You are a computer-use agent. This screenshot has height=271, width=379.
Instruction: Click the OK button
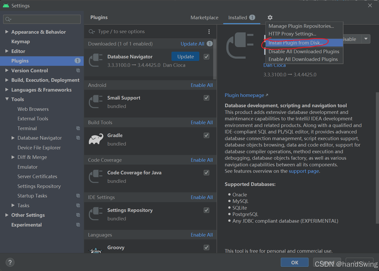pos(295,262)
